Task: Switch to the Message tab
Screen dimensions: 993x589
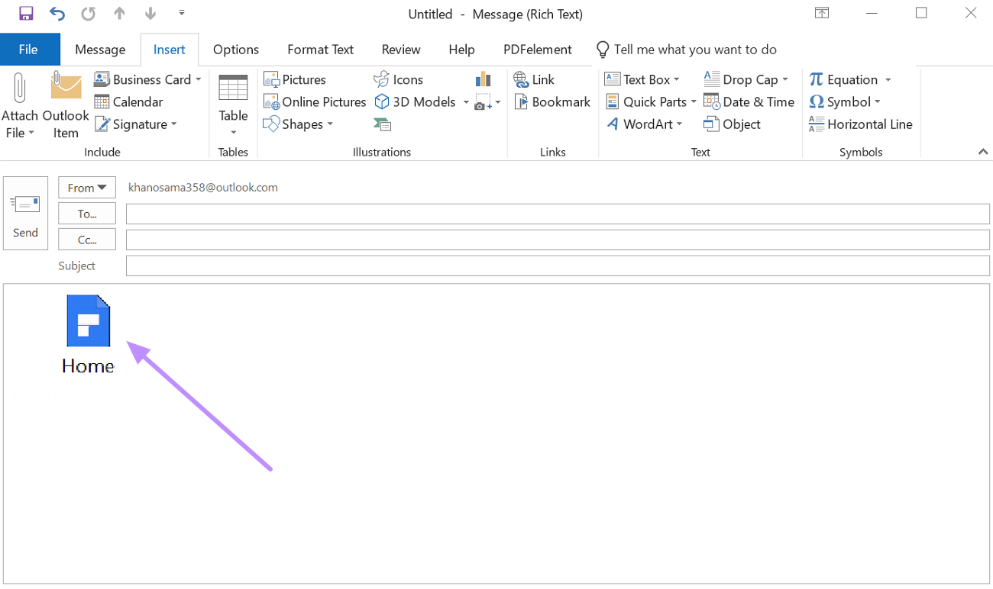Action: point(100,50)
